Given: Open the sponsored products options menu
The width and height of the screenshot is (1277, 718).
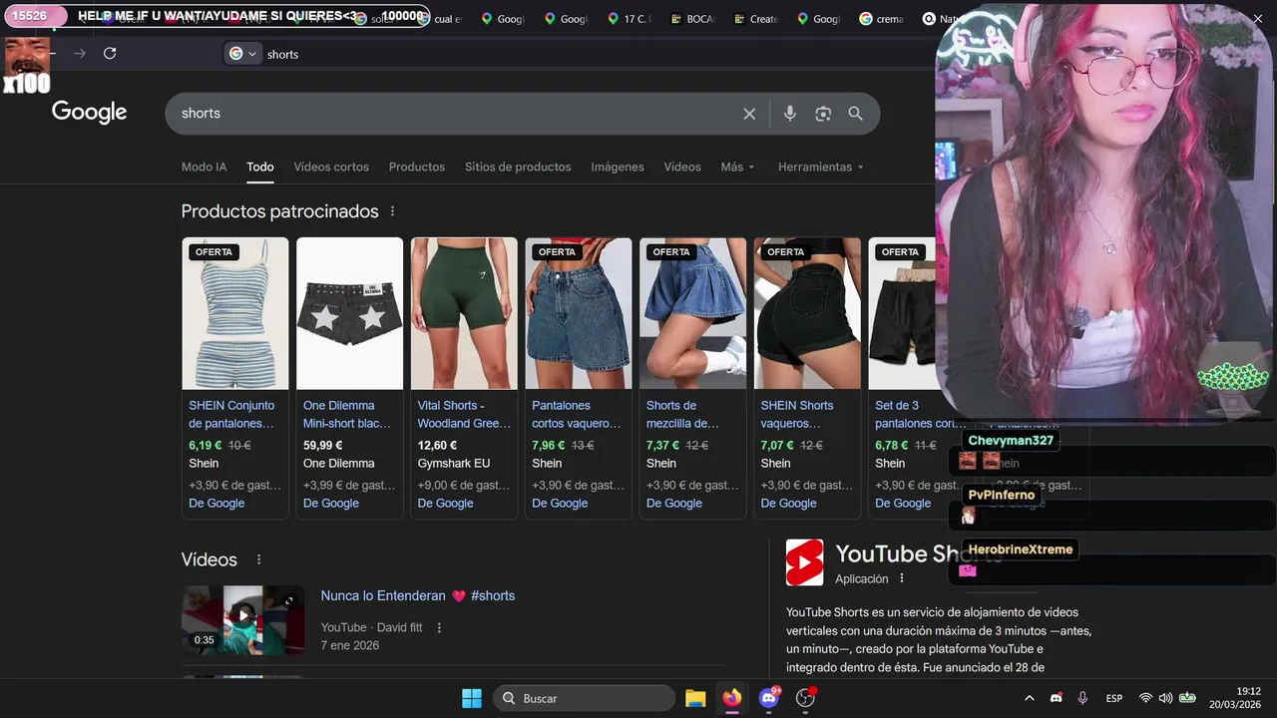Looking at the screenshot, I should [392, 211].
